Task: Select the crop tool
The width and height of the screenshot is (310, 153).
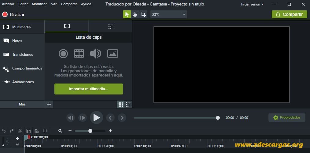Action: click(x=143, y=14)
